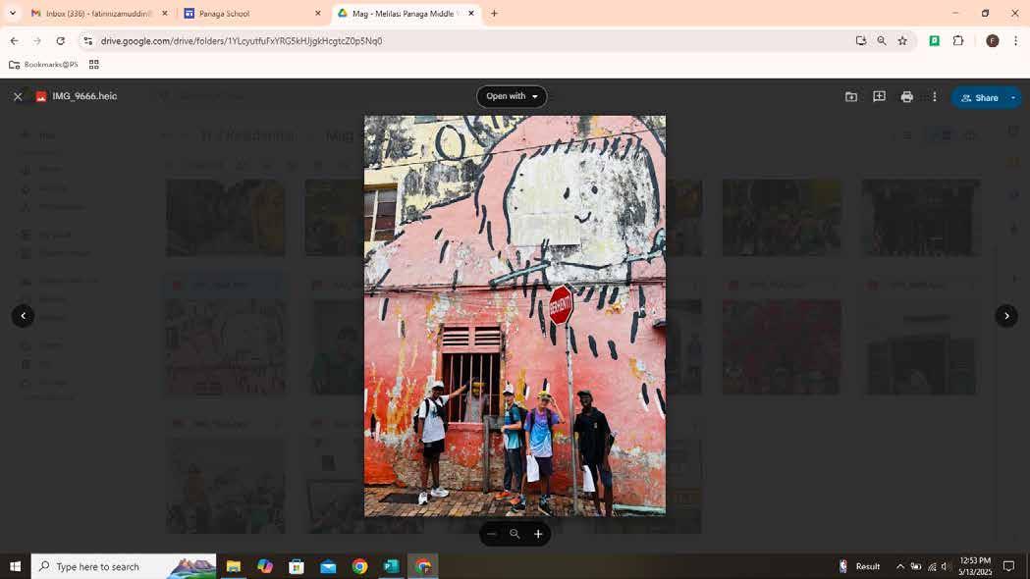Print the image using printer icon
Screen dimensions: 1030x579
906,97
